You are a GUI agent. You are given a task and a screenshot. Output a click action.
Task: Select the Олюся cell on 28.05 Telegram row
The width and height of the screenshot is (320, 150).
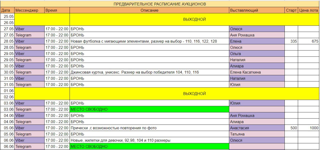pyautogui.click(x=257, y=47)
